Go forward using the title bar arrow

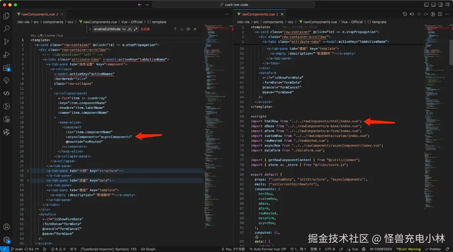pos(147,4)
